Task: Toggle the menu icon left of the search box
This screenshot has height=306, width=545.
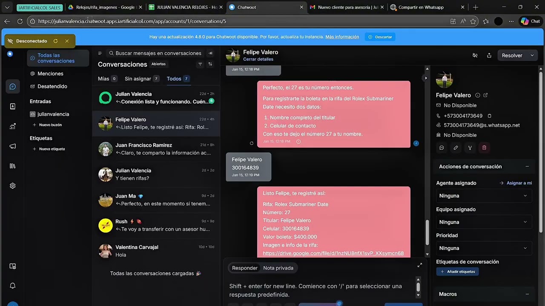Action: pos(100,53)
